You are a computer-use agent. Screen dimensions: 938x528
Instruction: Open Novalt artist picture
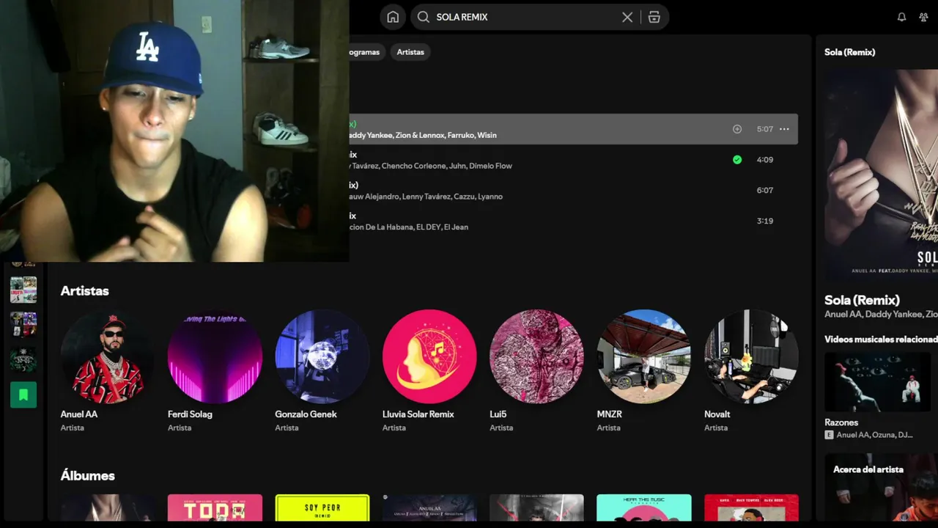pyautogui.click(x=751, y=356)
